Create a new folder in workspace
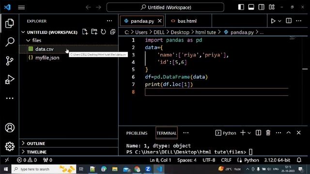 click(94, 32)
